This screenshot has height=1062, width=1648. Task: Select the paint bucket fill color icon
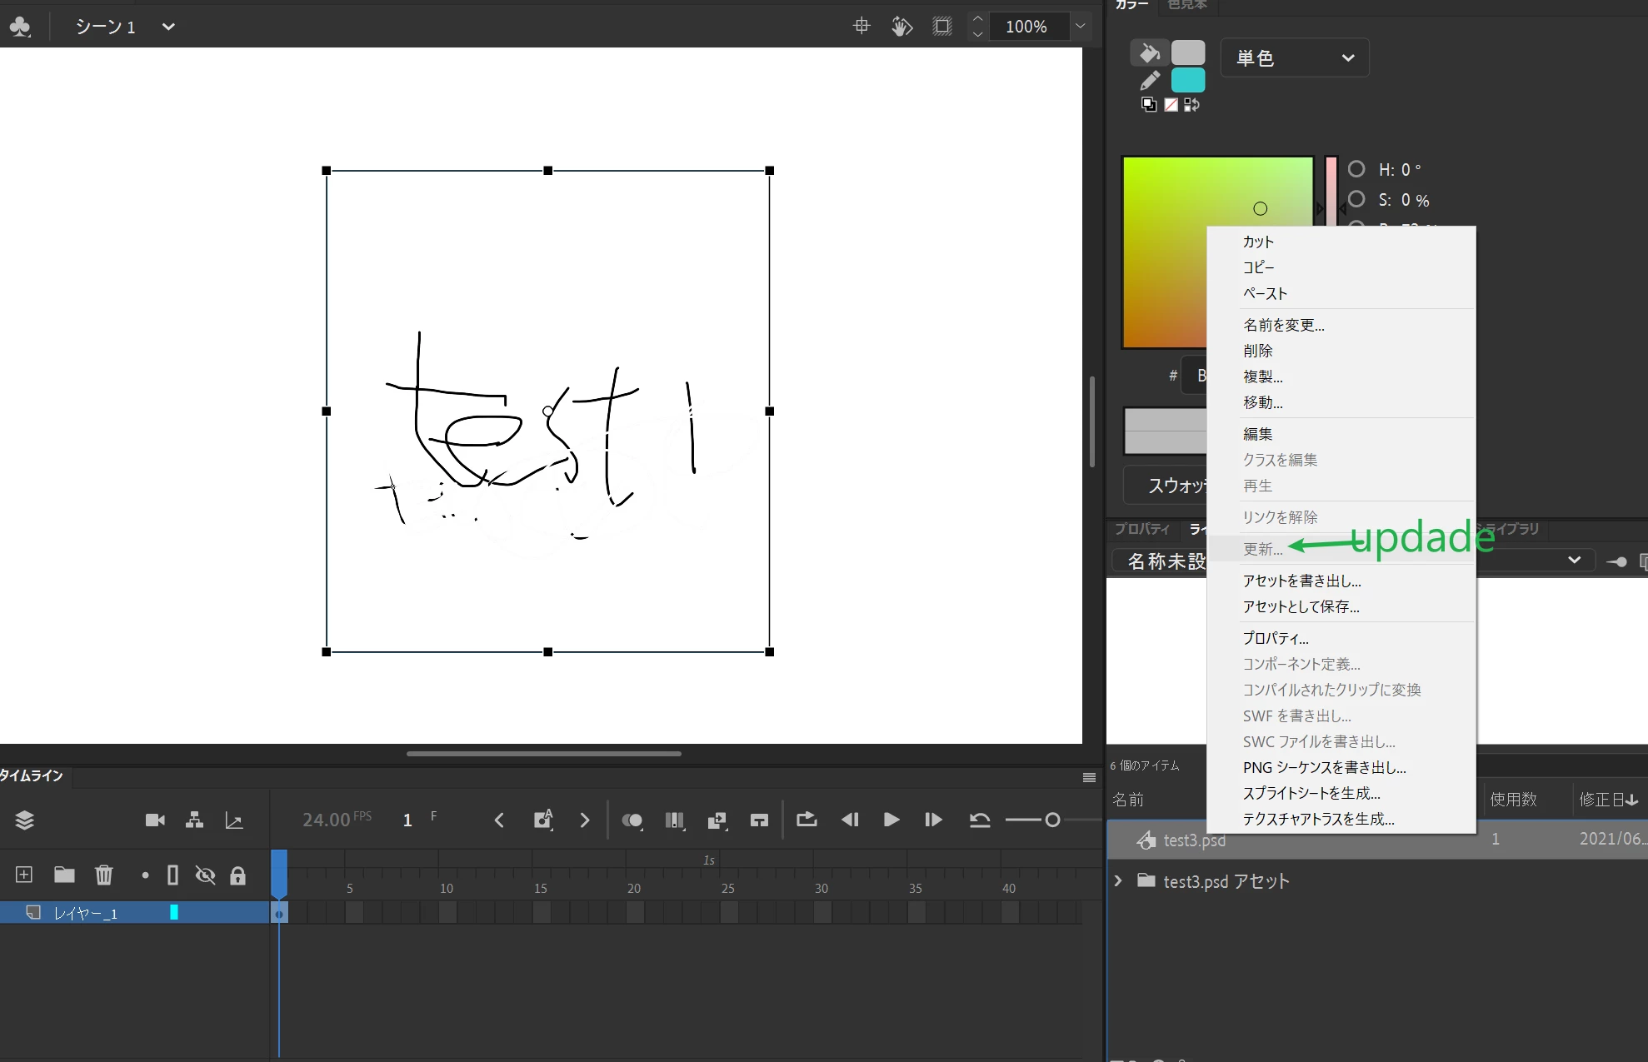tap(1149, 53)
